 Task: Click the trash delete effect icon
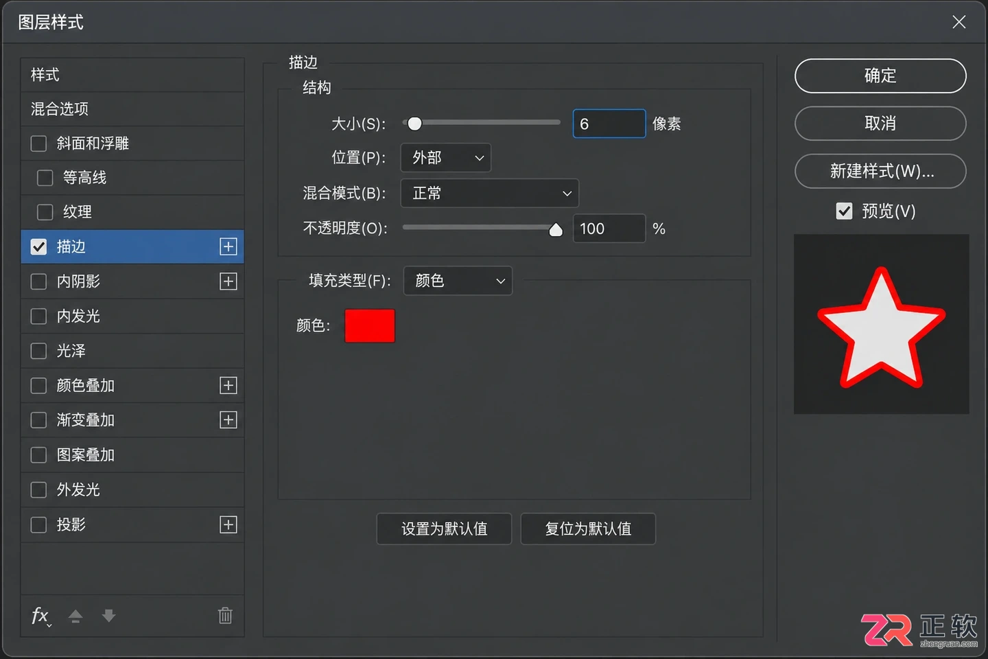coord(225,615)
